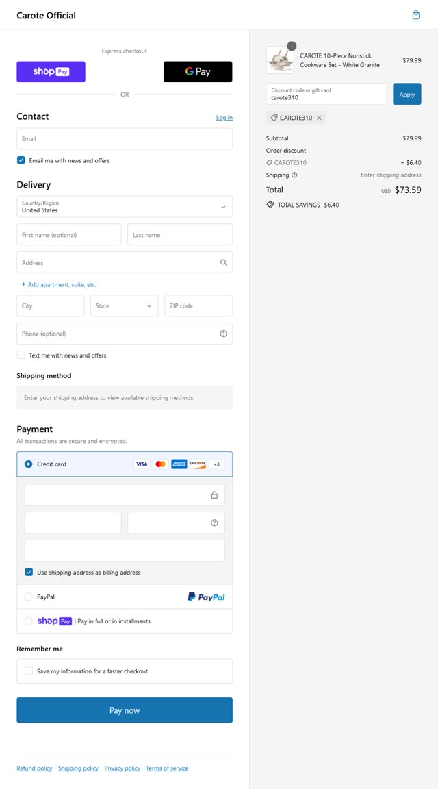Focus the ZIP code field
This screenshot has width=438, height=789.
[x=198, y=306]
